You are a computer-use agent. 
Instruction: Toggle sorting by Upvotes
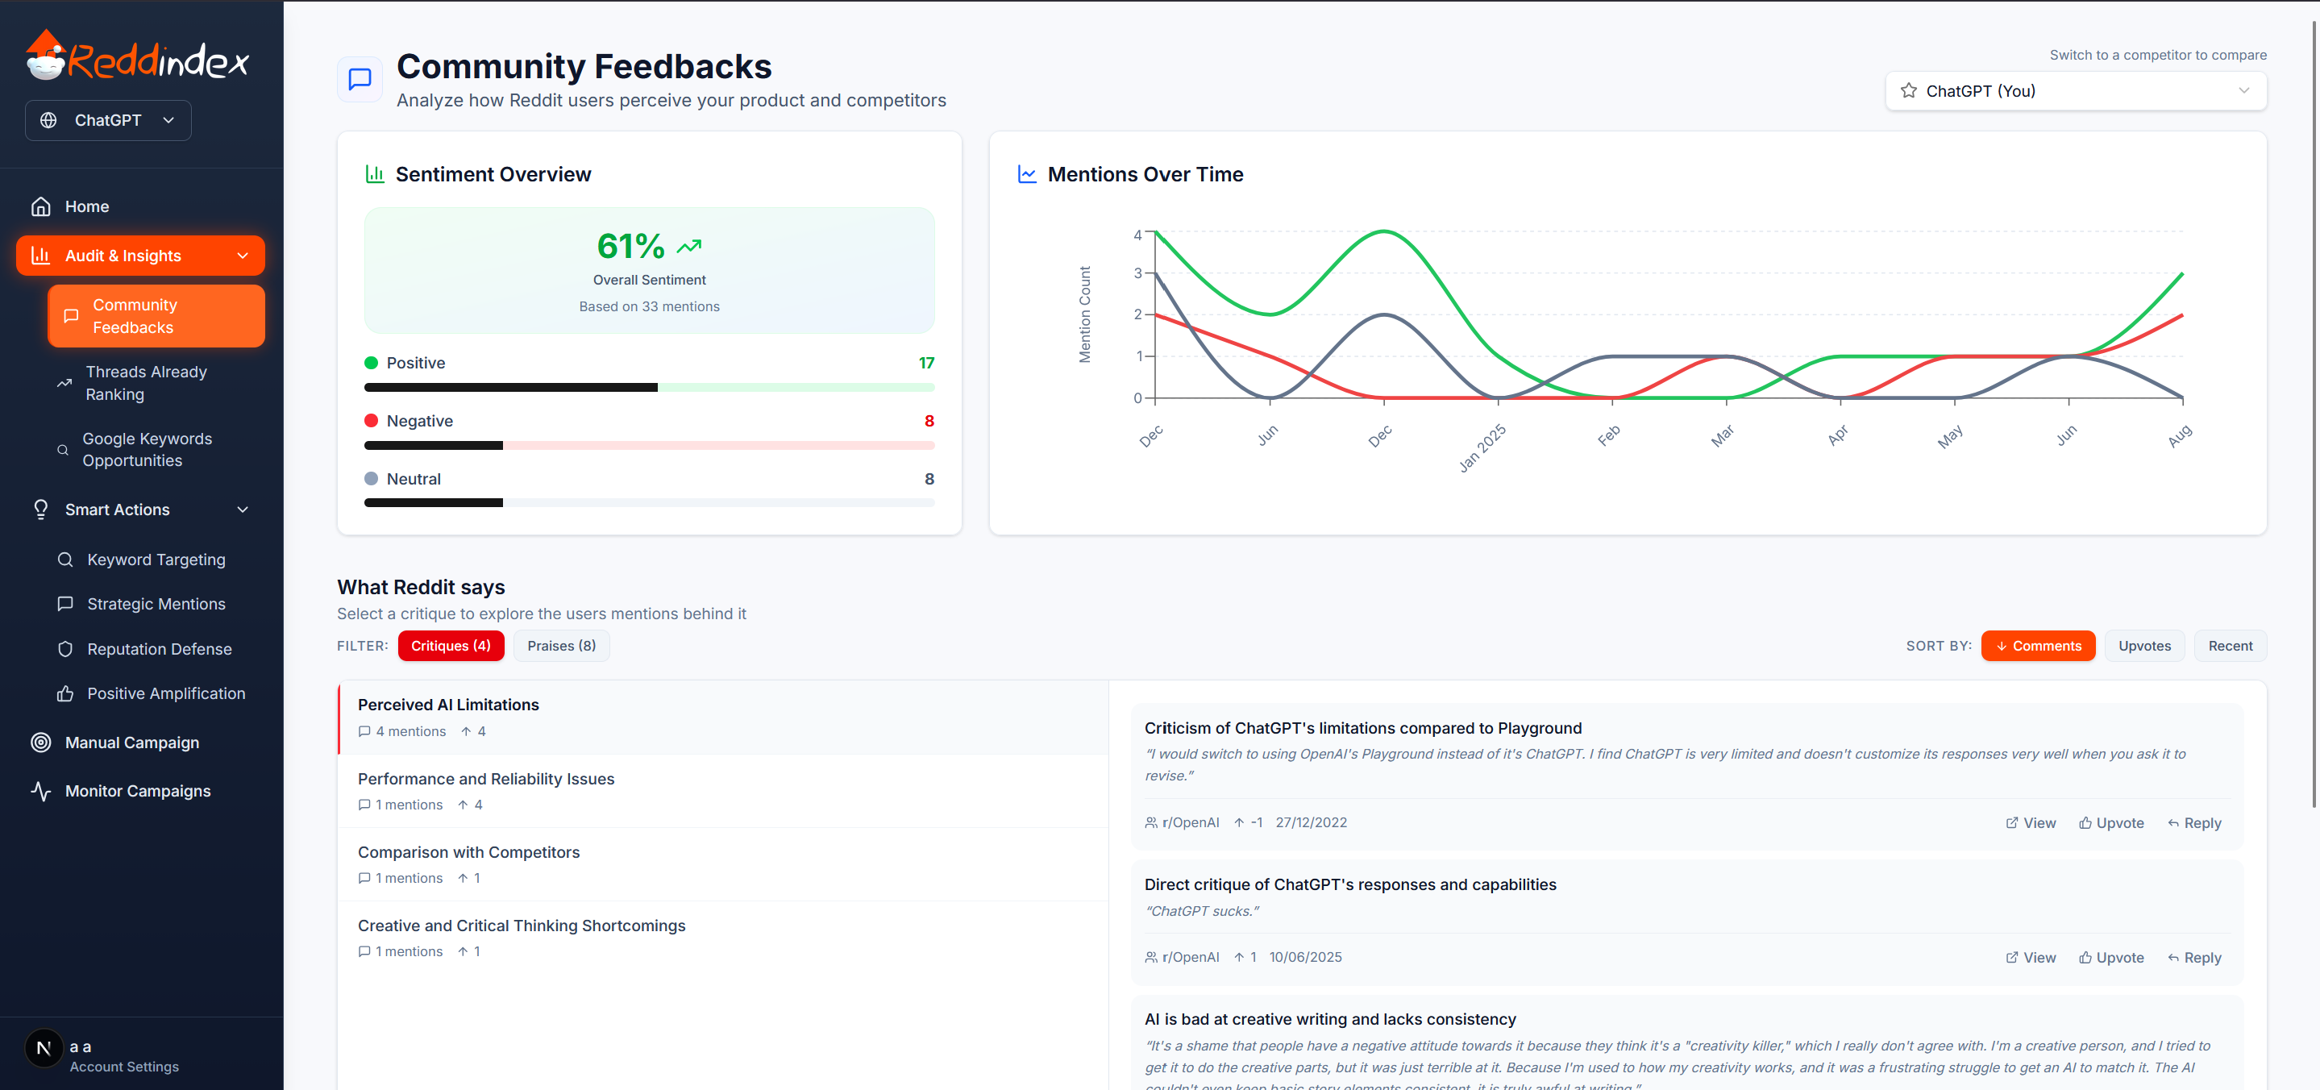click(2144, 645)
